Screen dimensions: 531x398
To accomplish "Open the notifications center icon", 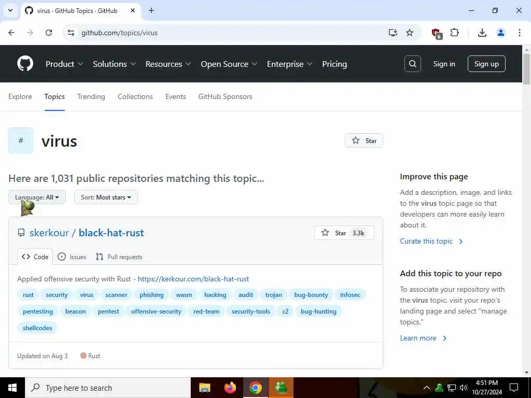I will [514, 388].
